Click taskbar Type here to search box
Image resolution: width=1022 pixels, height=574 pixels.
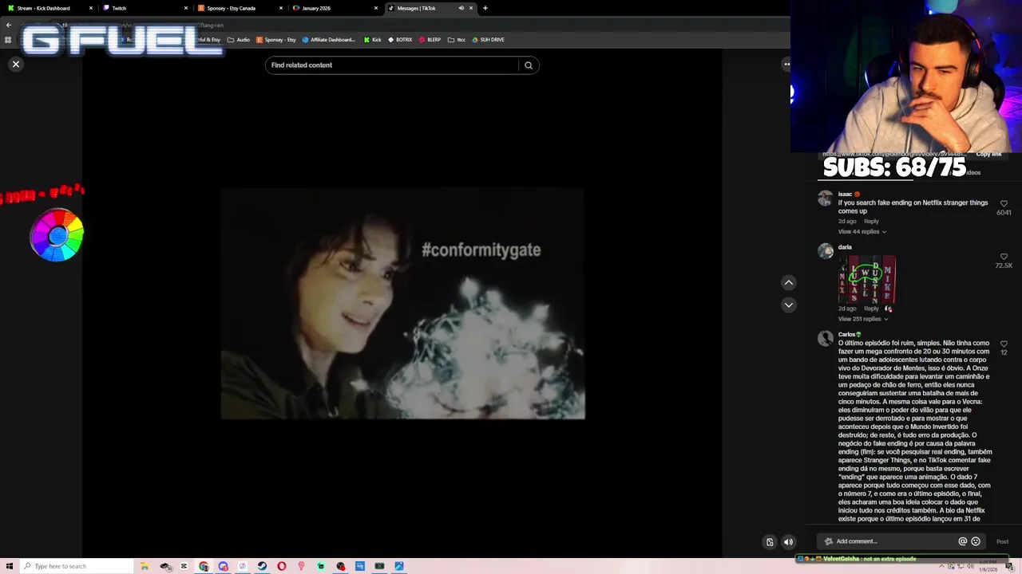click(x=77, y=566)
